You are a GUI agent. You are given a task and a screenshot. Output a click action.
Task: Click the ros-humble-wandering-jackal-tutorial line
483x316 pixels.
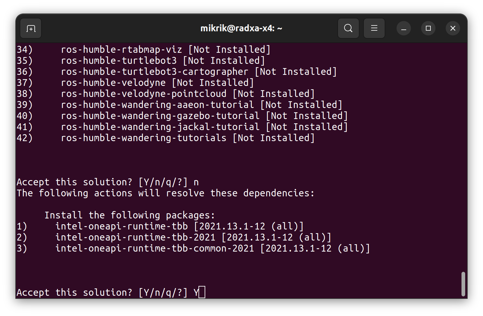[160, 127]
